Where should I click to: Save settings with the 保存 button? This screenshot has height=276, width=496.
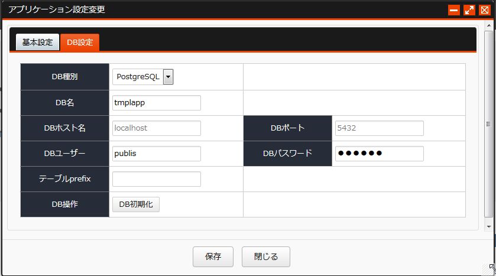[x=213, y=256]
